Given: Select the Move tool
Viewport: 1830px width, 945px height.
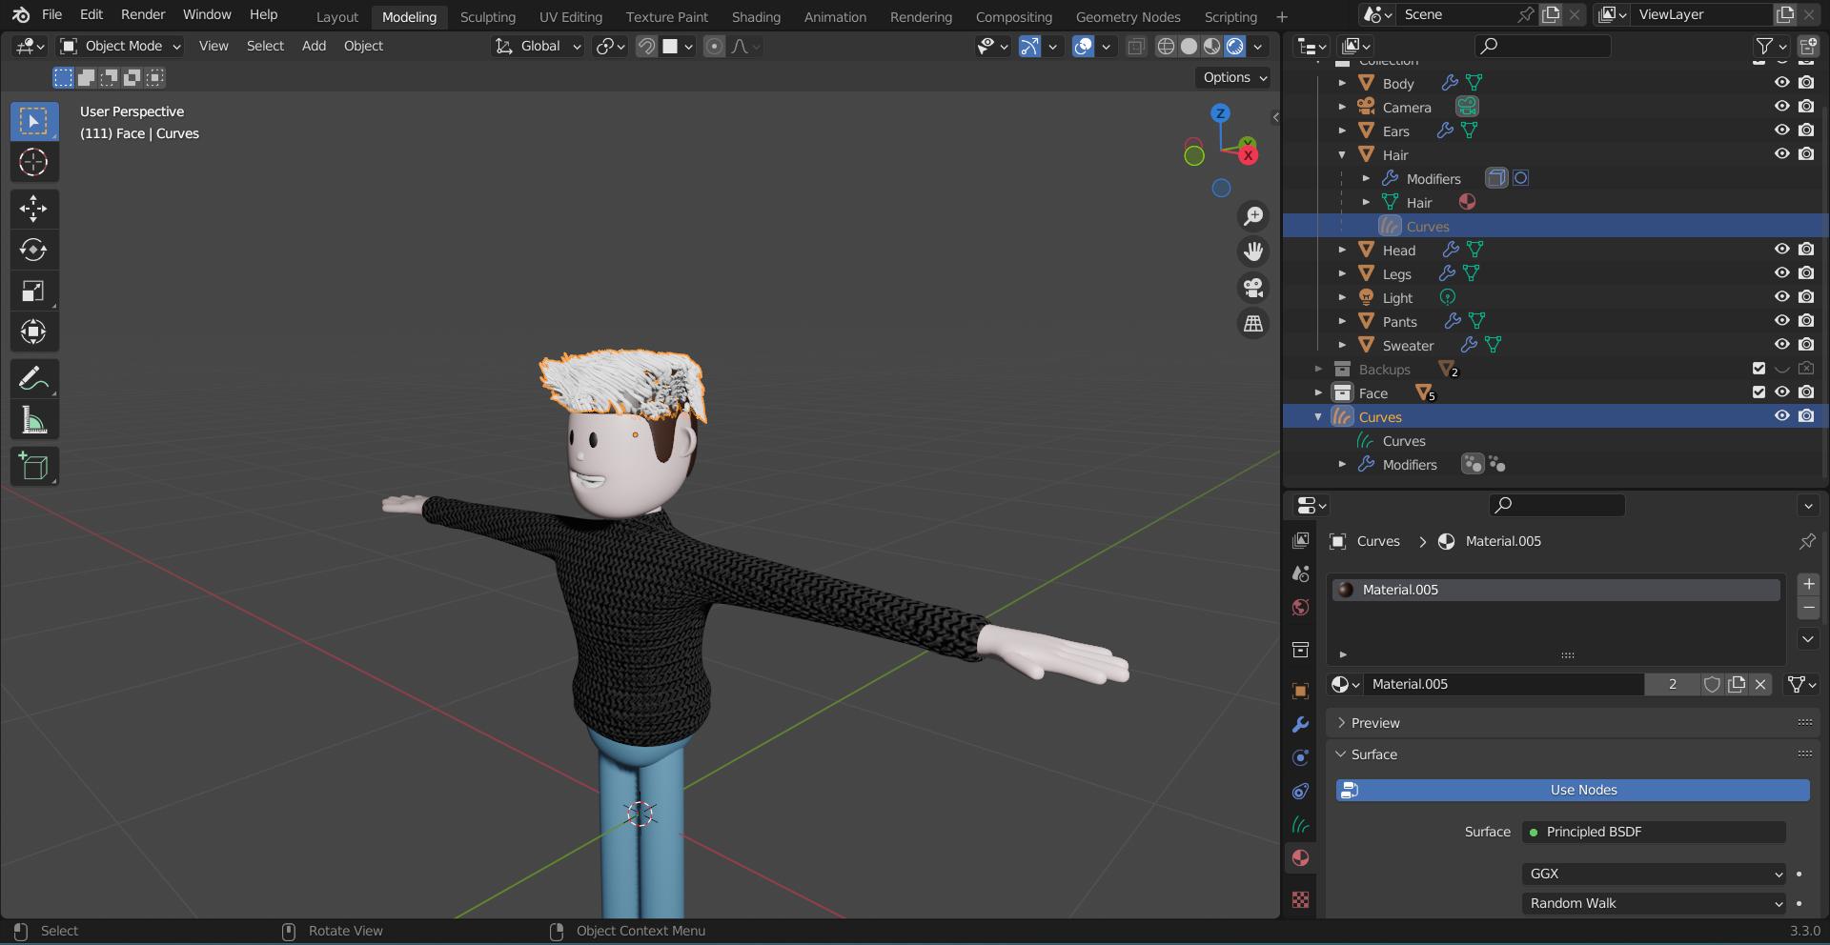Looking at the screenshot, I should coord(34,209).
